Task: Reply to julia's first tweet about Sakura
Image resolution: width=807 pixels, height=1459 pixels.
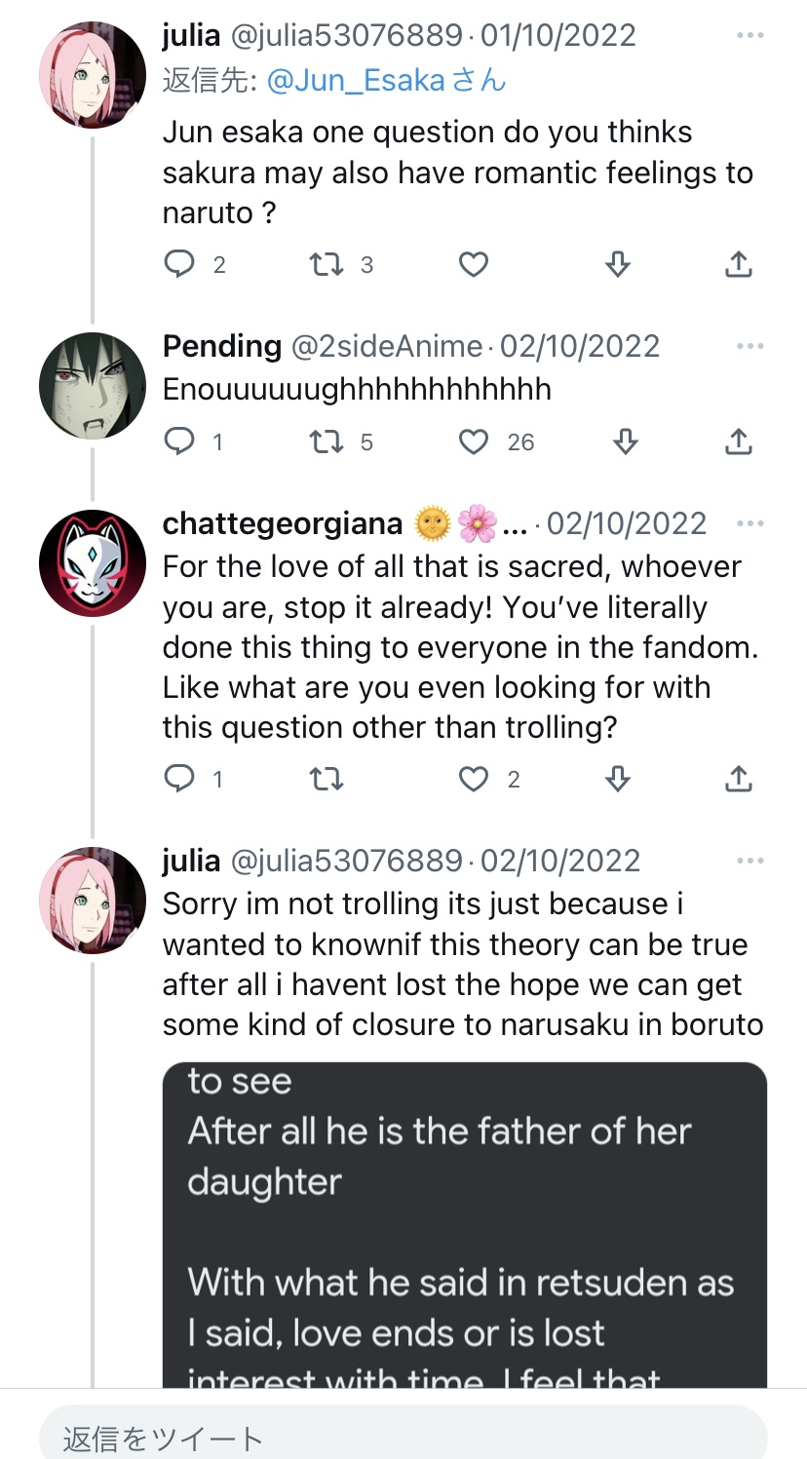Action: 180,264
